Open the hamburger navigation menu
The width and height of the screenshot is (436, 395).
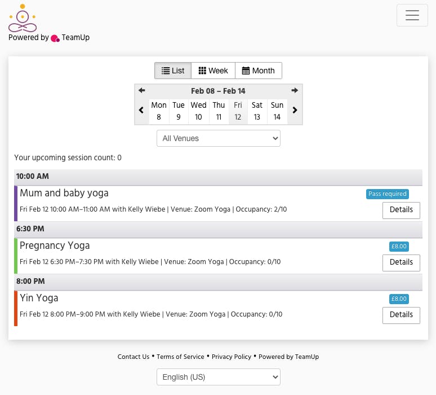coord(412,15)
